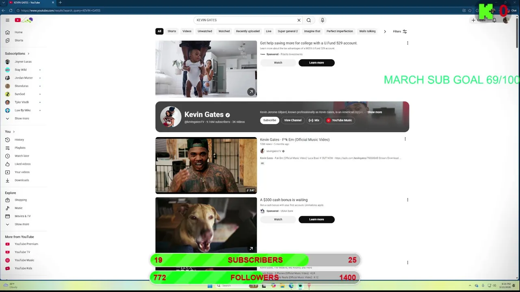The width and height of the screenshot is (520, 292).
Task: Open the YouTube hamburger guide menu
Action: point(7,20)
